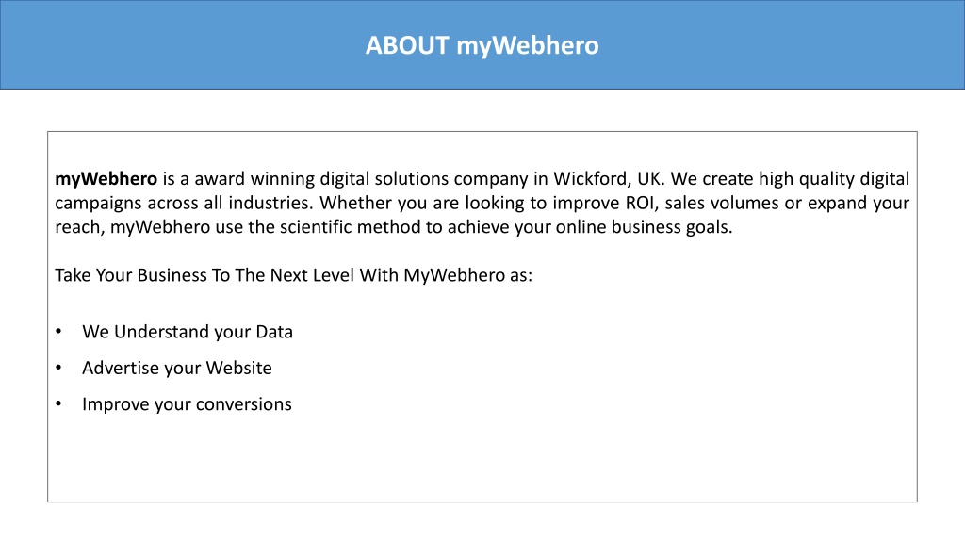Click bullet dot before Improve
This screenshot has height=543, width=965.
coord(58,404)
